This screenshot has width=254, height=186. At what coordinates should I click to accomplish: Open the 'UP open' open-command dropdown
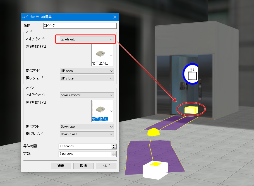click(87, 71)
